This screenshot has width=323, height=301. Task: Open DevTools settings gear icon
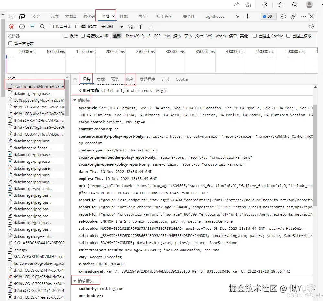pyautogui.click(x=283, y=17)
